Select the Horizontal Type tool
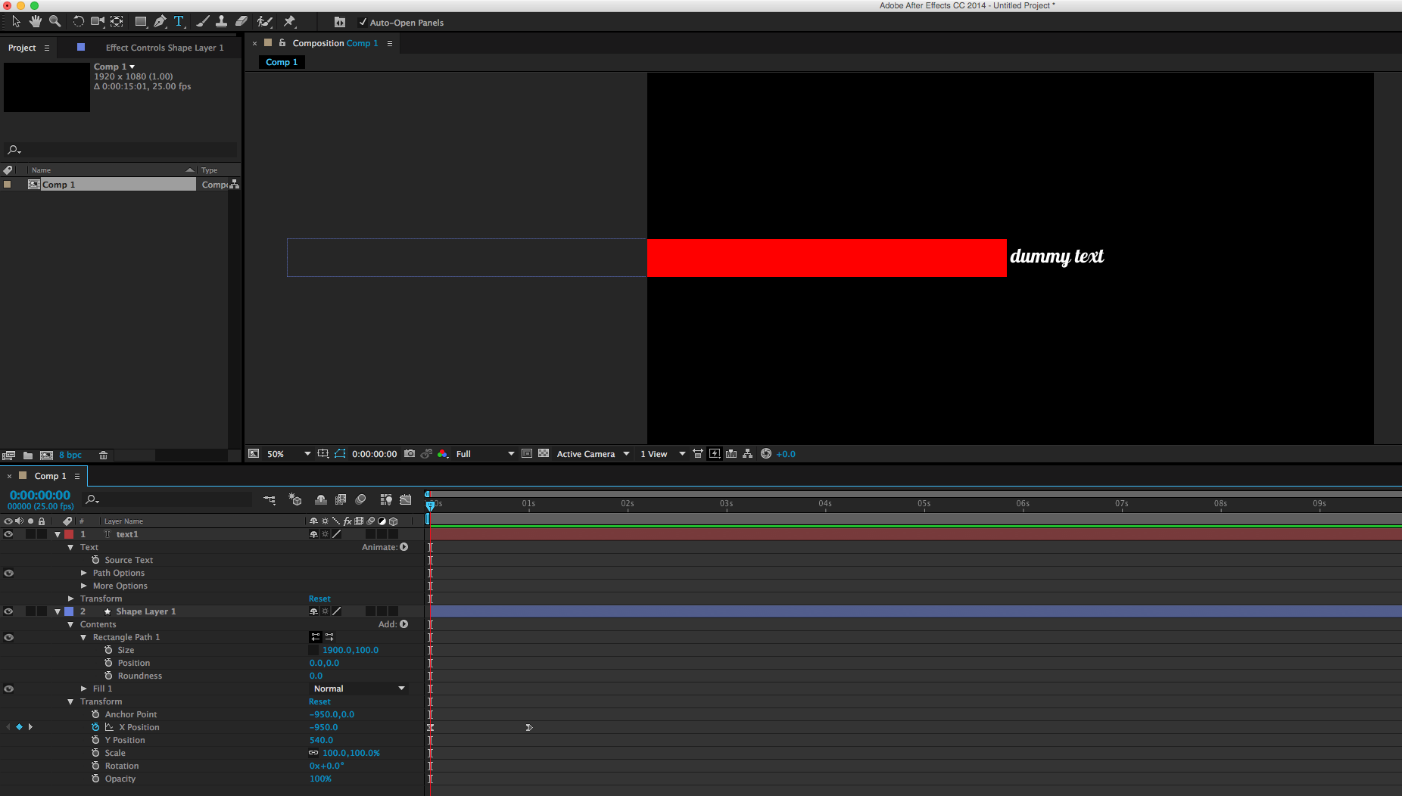This screenshot has height=796, width=1402. tap(179, 21)
